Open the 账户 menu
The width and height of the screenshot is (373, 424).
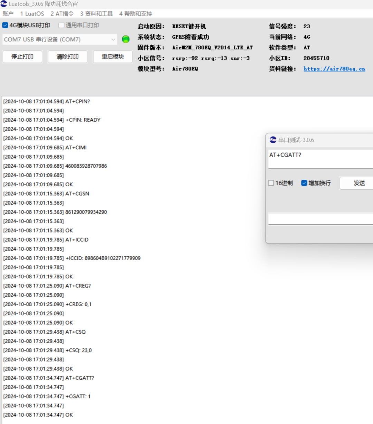coord(8,14)
